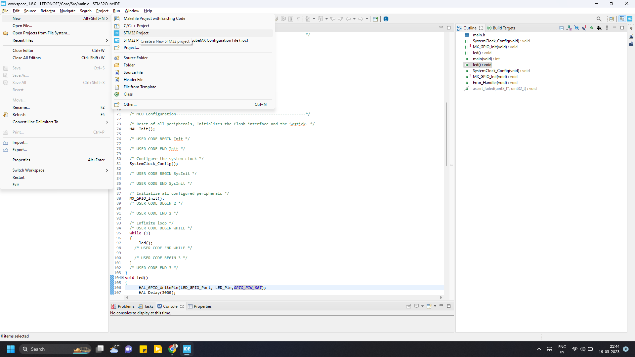Open the Information/Cheat Sheets icon
The width and height of the screenshot is (635, 357).
click(386, 19)
